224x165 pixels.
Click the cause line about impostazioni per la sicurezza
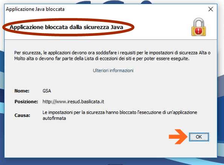pos(120,112)
